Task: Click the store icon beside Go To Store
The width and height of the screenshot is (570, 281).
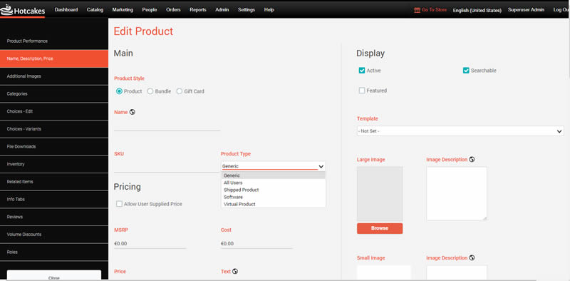Action: (x=417, y=10)
